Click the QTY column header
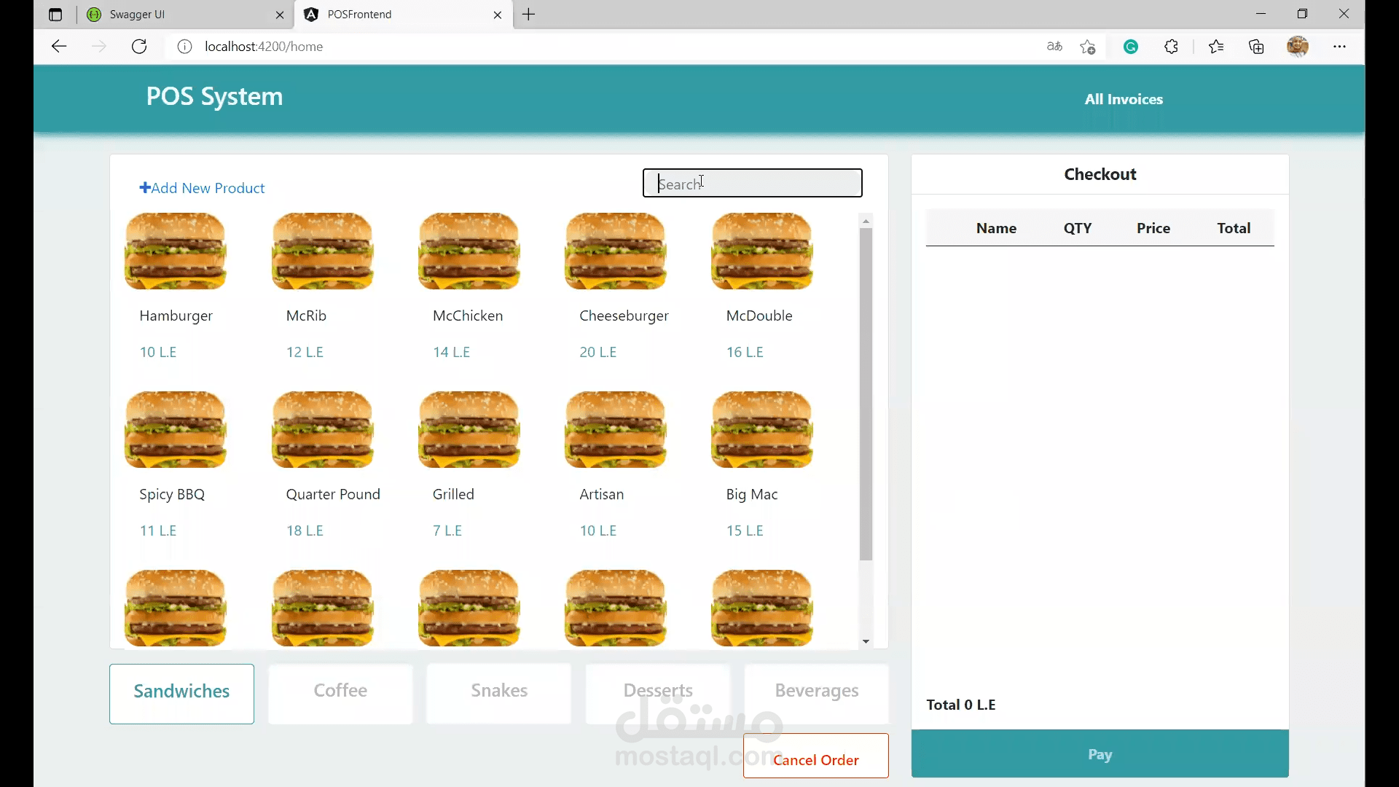Image resolution: width=1399 pixels, height=787 pixels. [1078, 228]
